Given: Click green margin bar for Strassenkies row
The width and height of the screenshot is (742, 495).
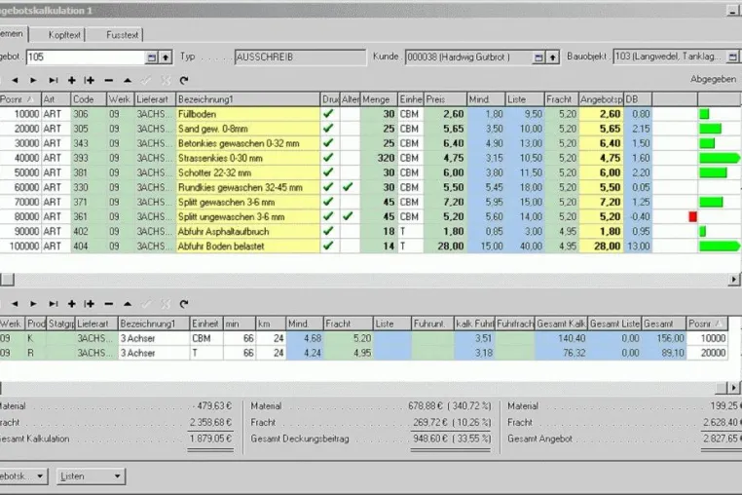Looking at the screenshot, I should coord(720,158).
